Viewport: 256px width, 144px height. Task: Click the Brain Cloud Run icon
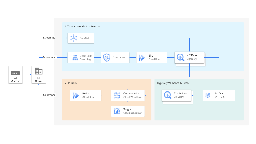coord(76,95)
